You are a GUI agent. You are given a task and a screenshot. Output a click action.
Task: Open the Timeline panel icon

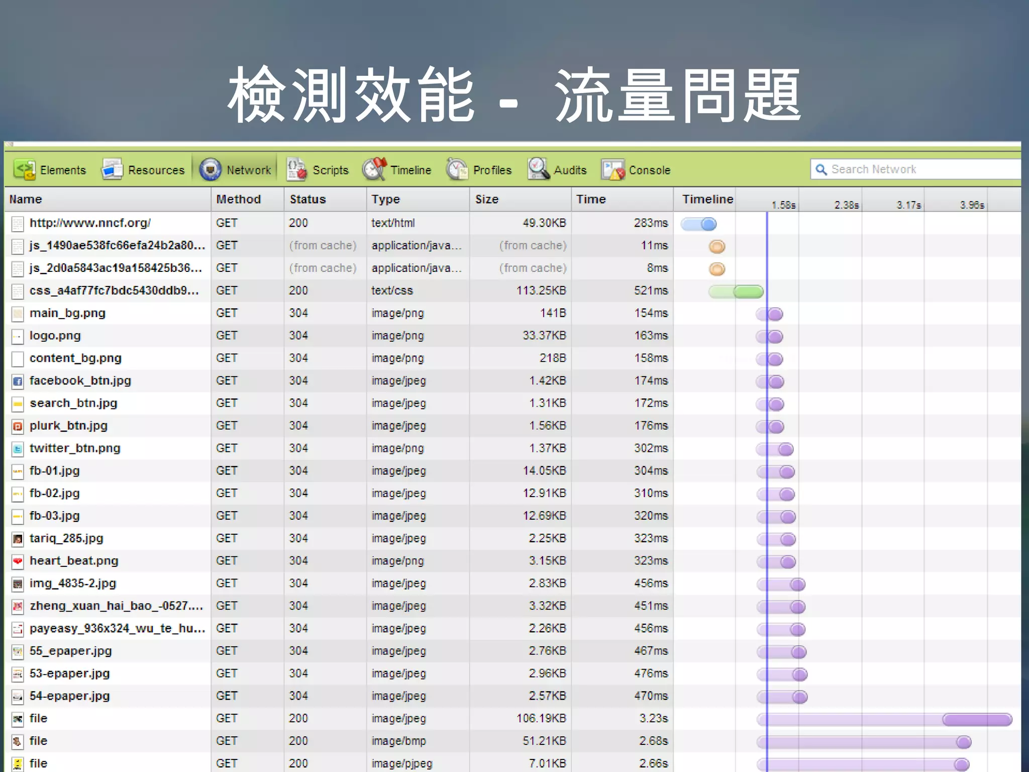374,169
